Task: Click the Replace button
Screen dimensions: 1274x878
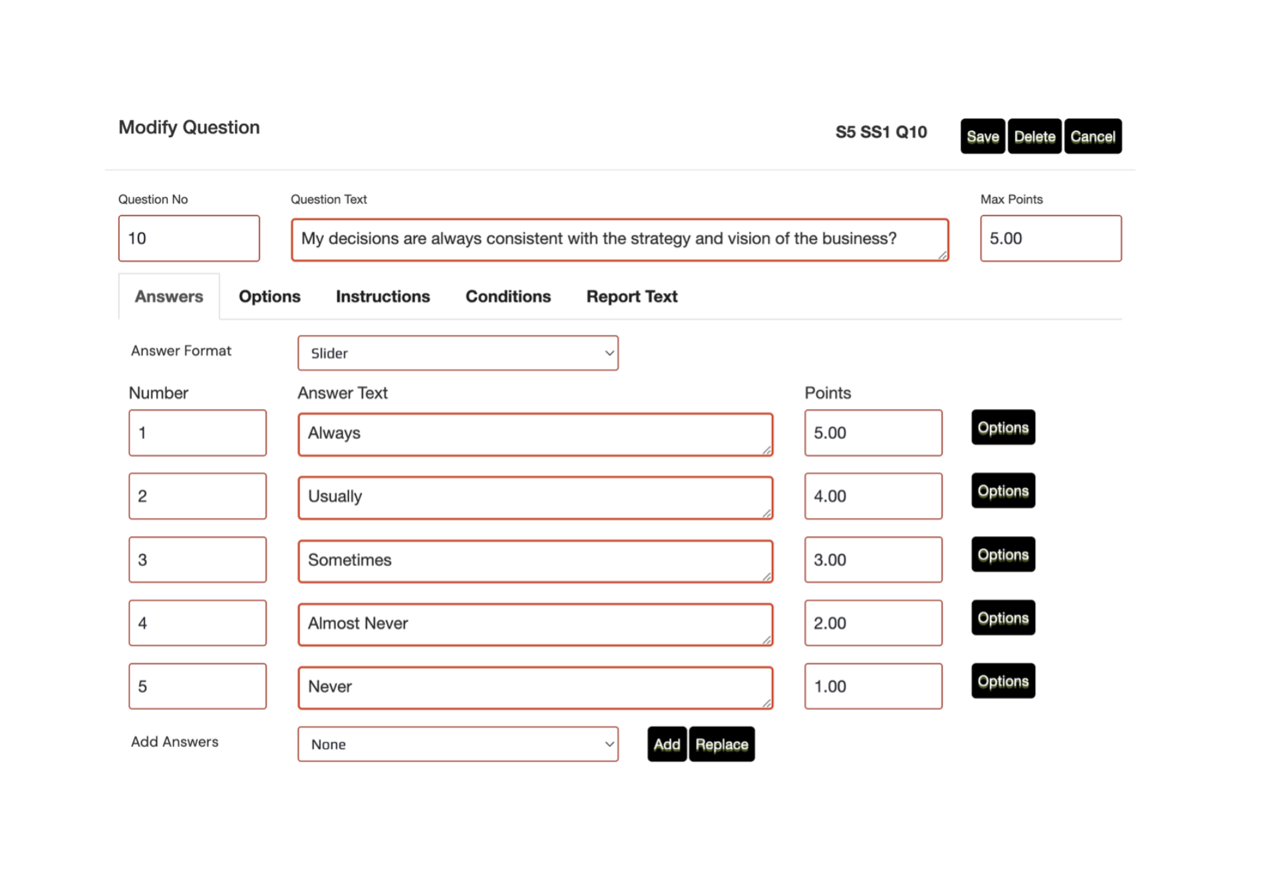Action: (x=721, y=744)
